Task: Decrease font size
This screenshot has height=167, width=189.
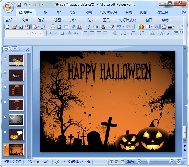Action: [x=169, y=33]
